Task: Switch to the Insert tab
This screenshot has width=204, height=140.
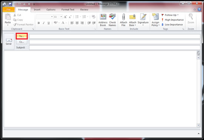Action: point(37,10)
